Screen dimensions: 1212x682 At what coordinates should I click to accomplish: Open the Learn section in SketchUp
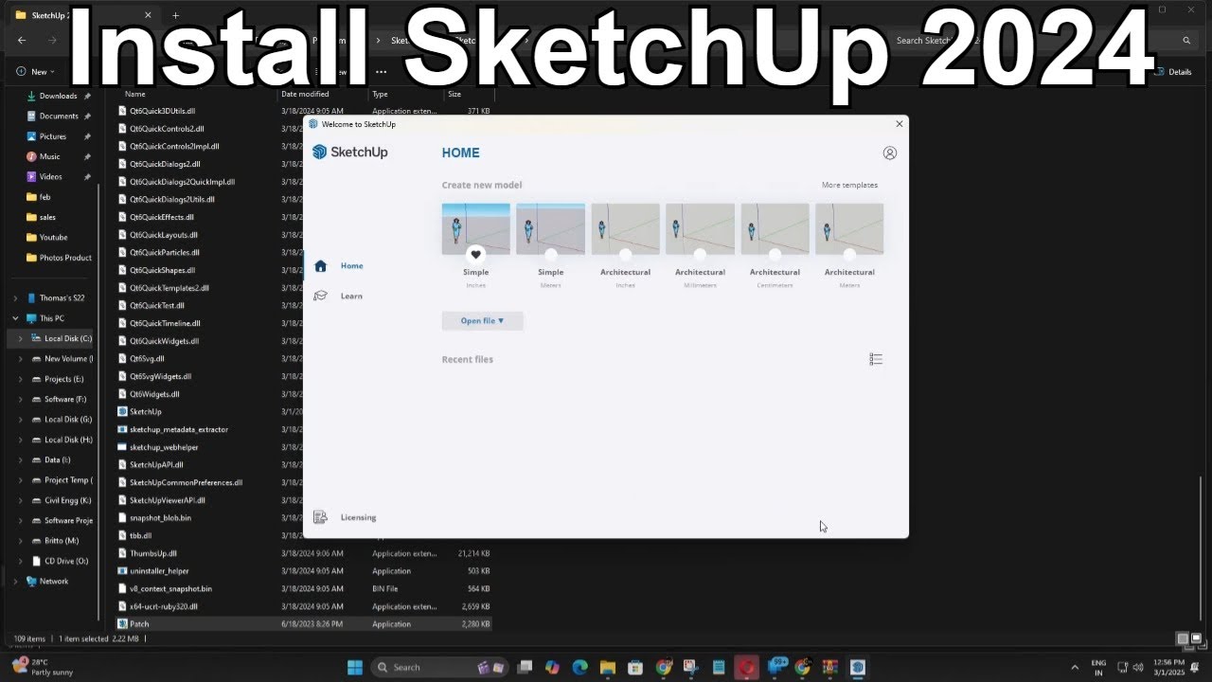pos(339,296)
